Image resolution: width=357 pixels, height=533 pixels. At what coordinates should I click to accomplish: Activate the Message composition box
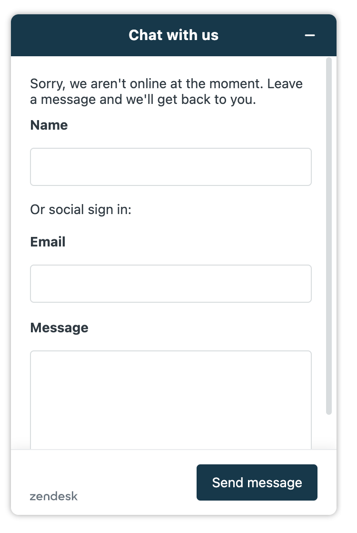[170, 396]
